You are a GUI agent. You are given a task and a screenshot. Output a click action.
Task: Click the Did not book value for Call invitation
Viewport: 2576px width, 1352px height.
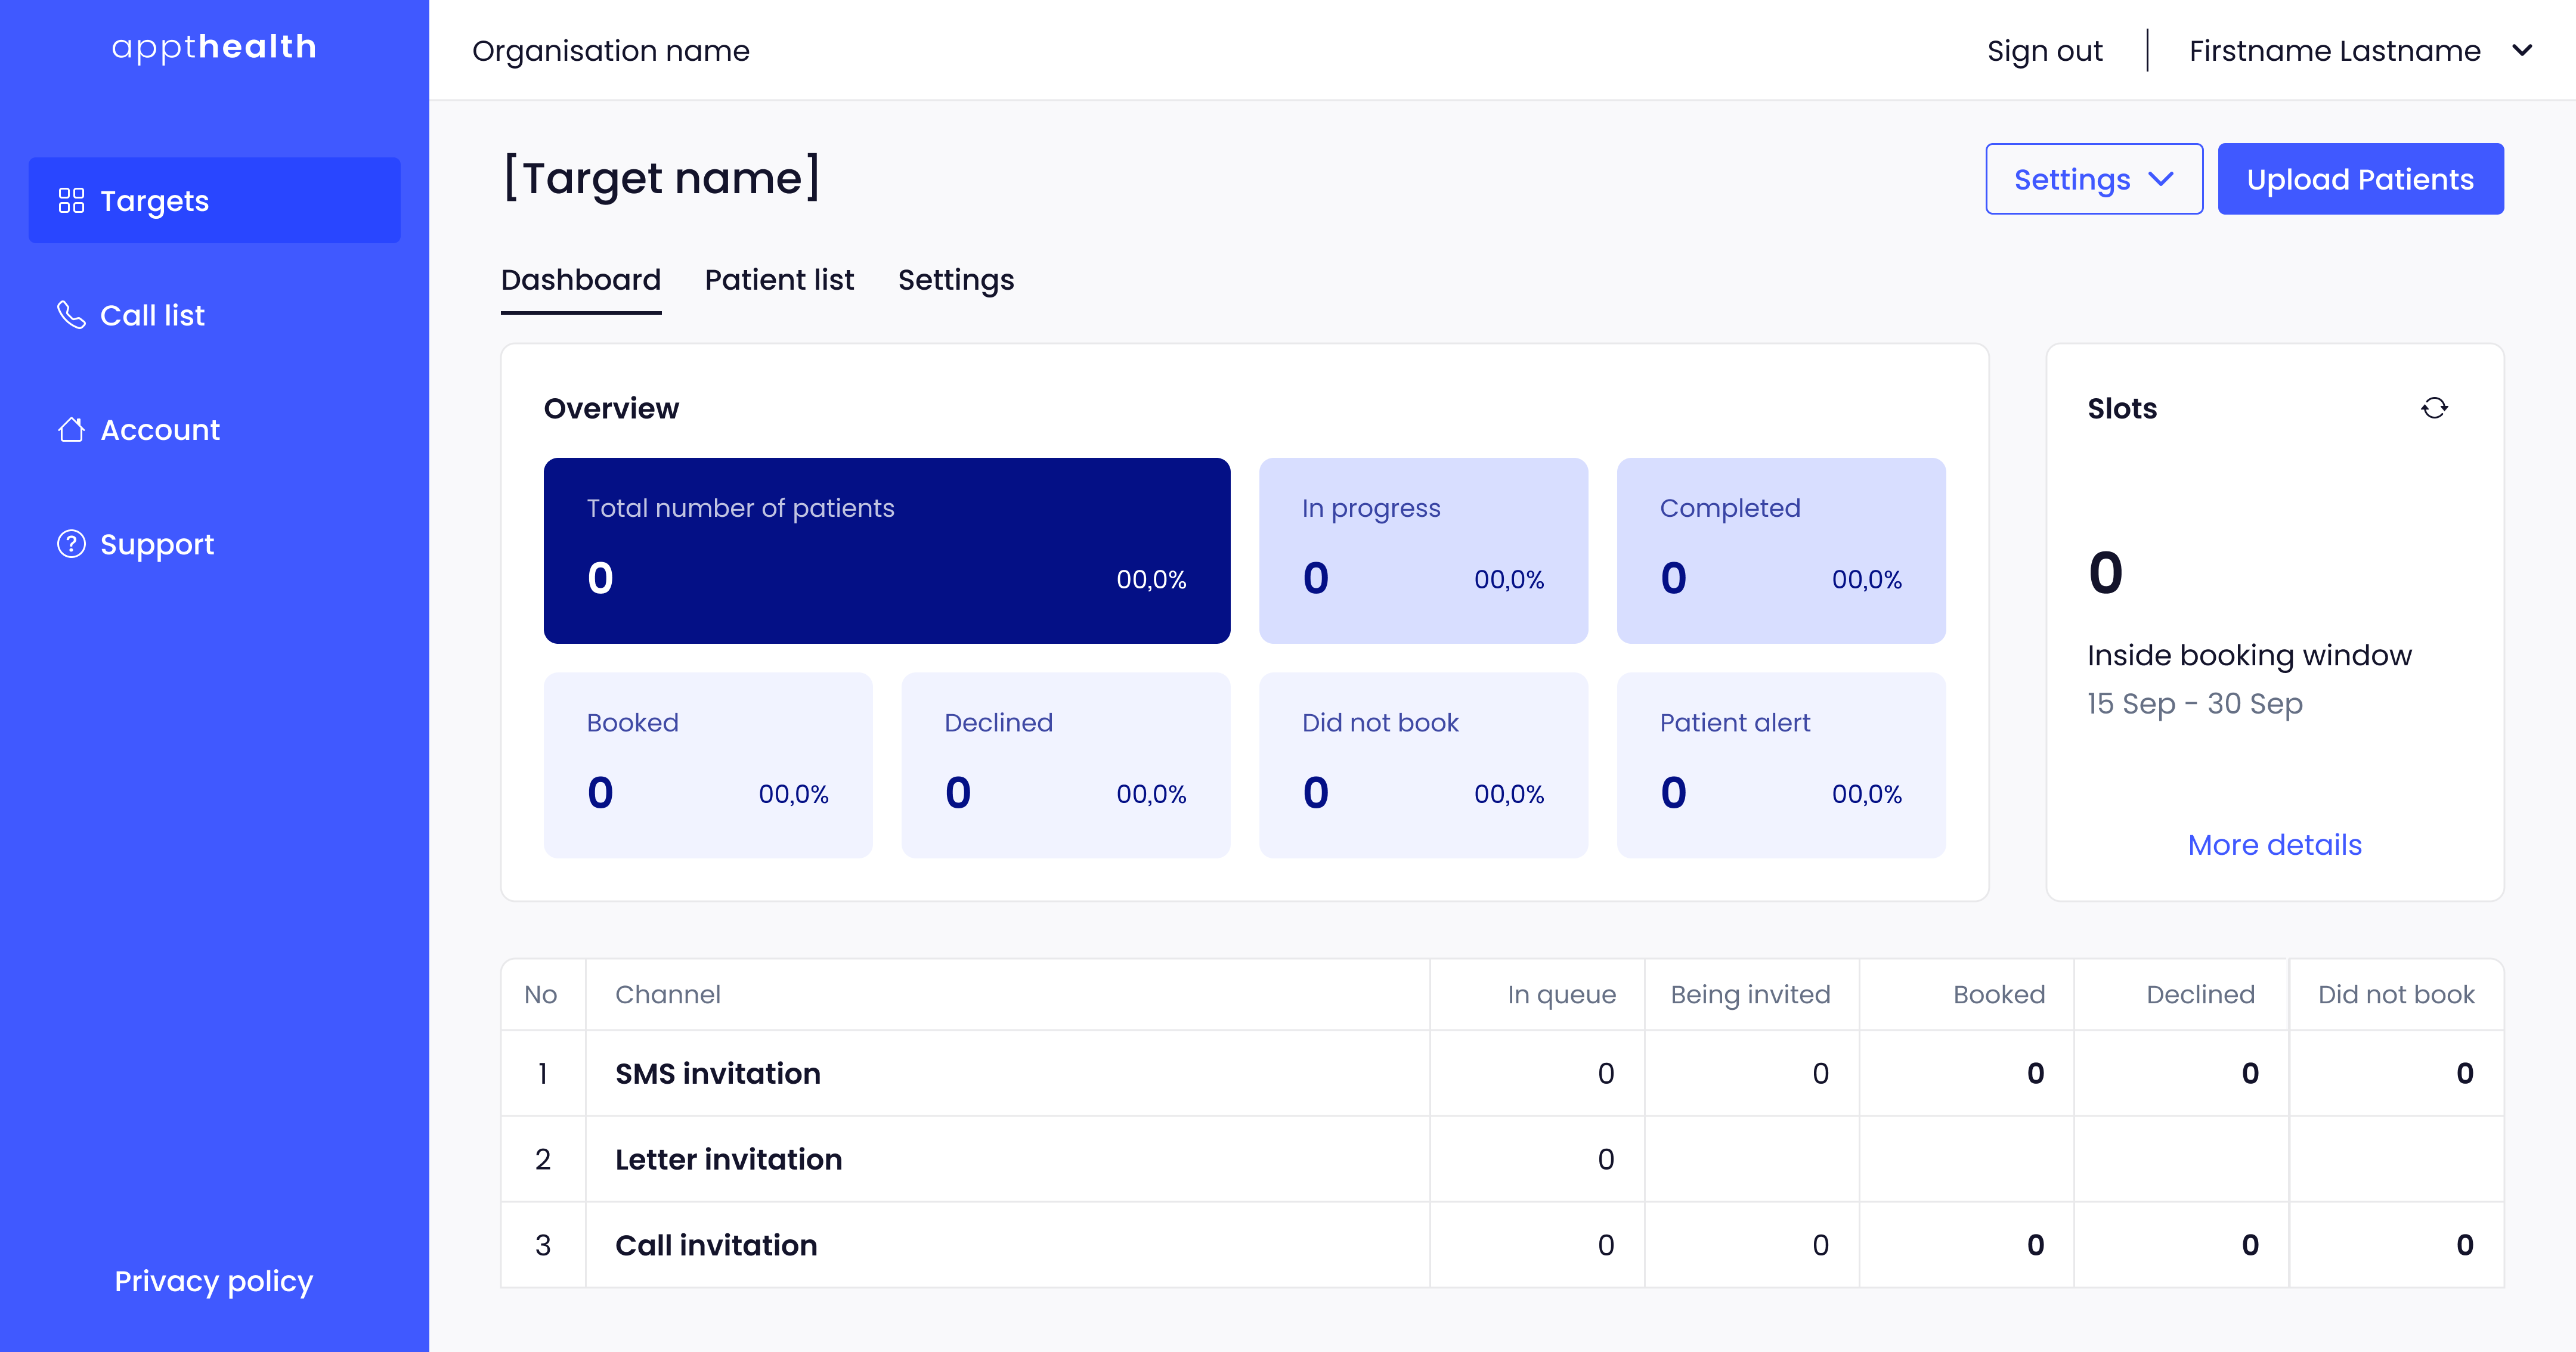[2464, 1245]
